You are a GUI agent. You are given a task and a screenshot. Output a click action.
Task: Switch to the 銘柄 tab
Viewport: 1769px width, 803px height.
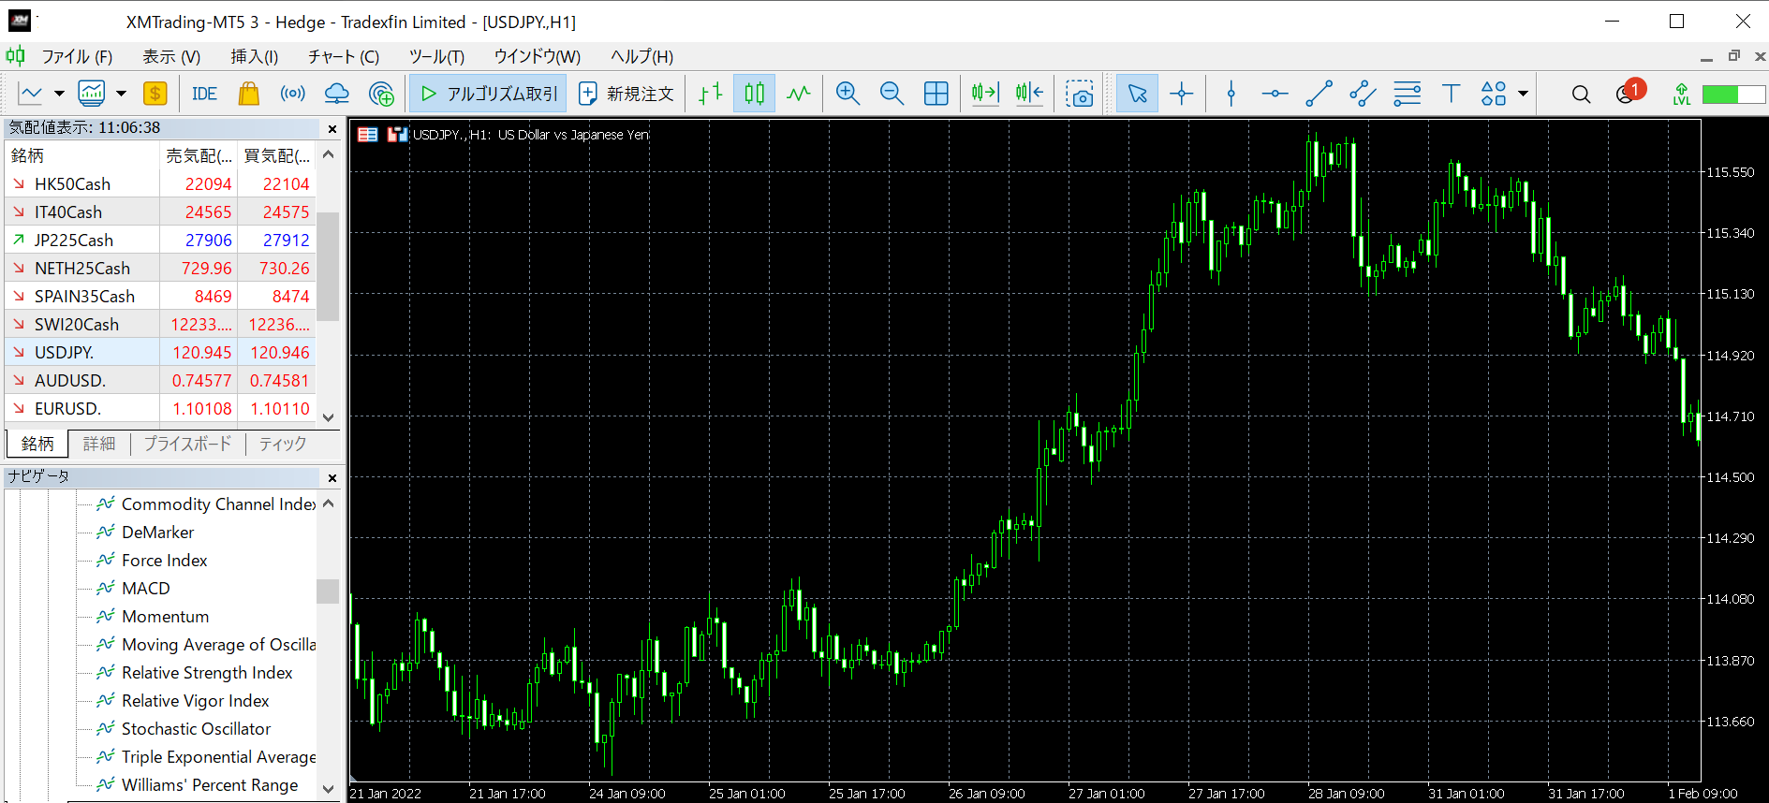point(37,444)
